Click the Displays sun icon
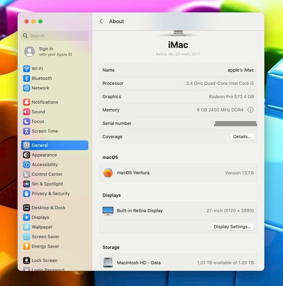The image size is (283, 286). (x=27, y=217)
